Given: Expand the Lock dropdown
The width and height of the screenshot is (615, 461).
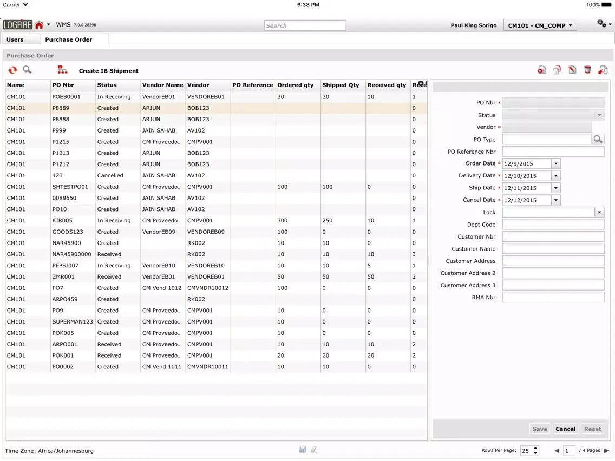Looking at the screenshot, I should [x=599, y=213].
